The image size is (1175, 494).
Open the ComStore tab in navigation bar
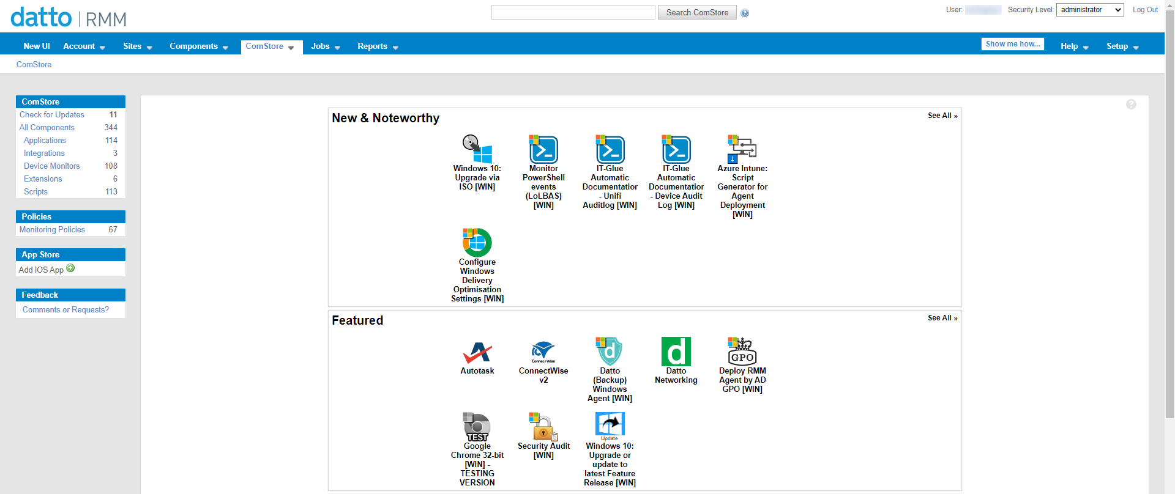click(x=271, y=46)
